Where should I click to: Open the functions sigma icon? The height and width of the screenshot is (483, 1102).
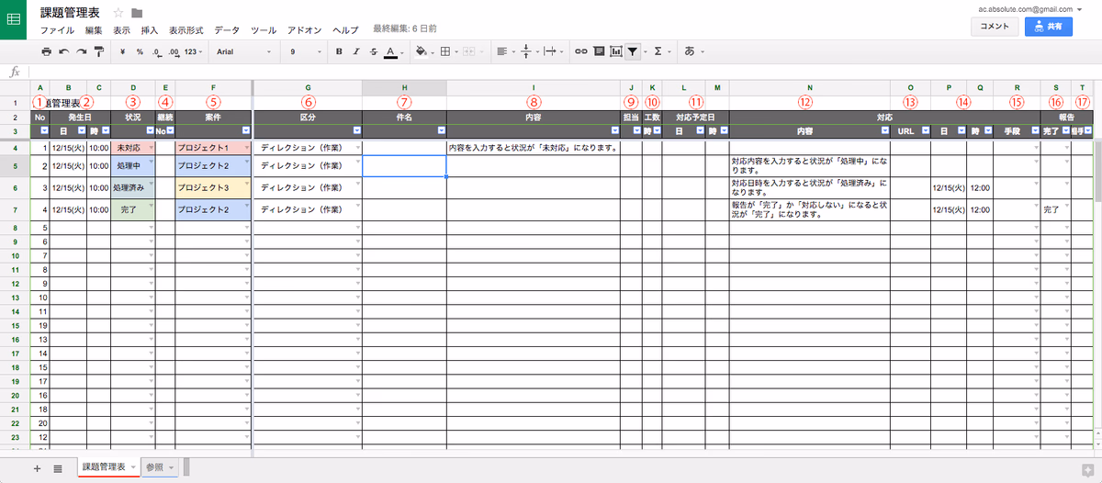pyautogui.click(x=658, y=52)
